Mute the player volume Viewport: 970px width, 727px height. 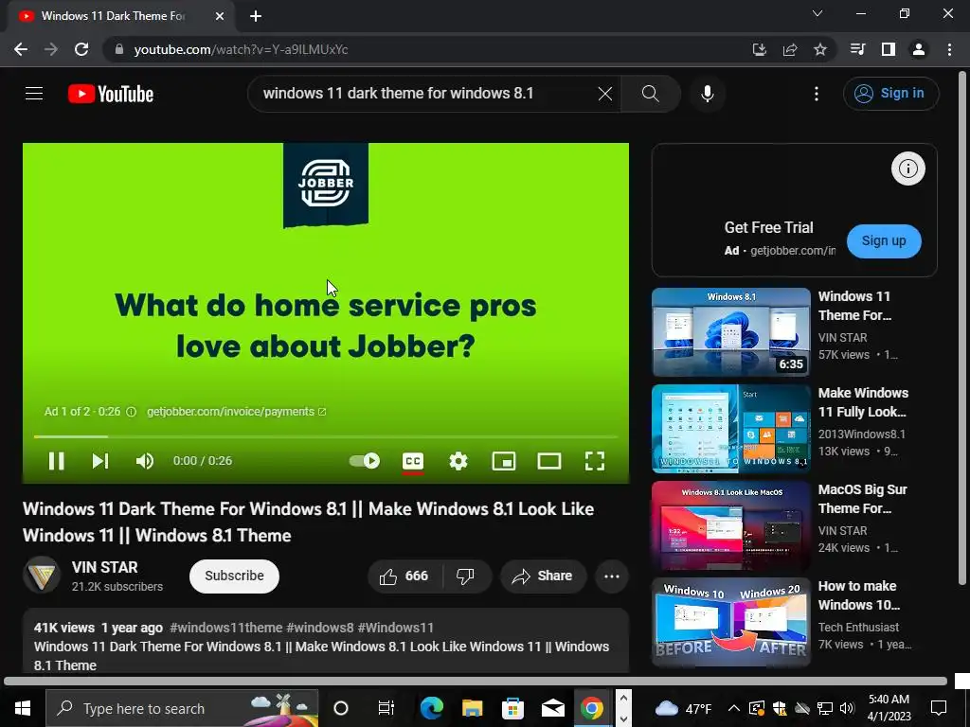145,461
